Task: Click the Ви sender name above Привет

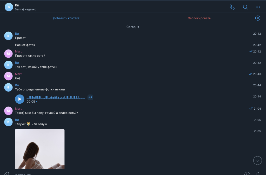Action: [x=17, y=34]
